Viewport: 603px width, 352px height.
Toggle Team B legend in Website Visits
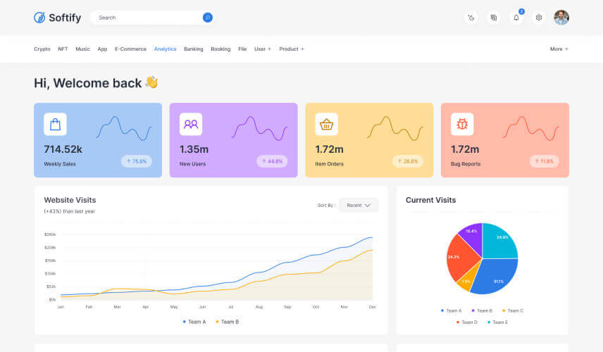[228, 322]
